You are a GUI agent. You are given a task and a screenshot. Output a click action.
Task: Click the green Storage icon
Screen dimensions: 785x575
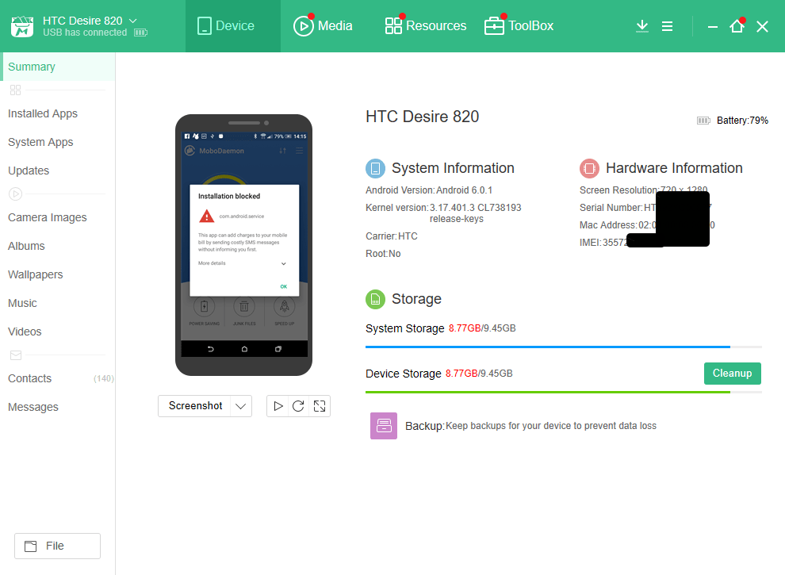point(376,300)
